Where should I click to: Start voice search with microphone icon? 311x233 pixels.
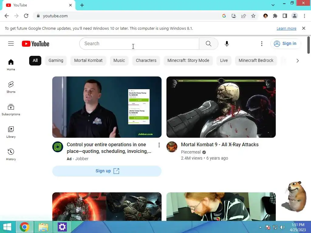(x=227, y=44)
